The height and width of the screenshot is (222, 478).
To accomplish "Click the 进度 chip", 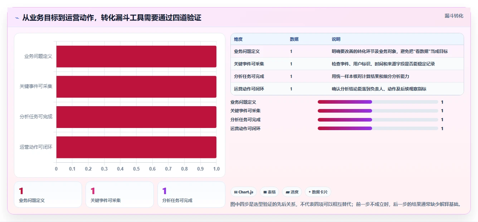I will pyautogui.click(x=292, y=192).
